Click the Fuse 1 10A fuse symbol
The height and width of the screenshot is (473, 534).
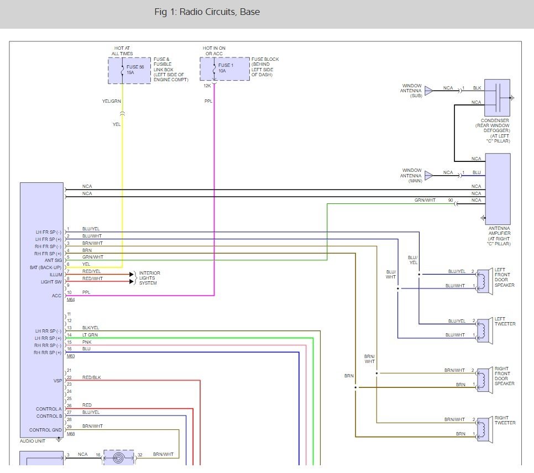(214, 69)
